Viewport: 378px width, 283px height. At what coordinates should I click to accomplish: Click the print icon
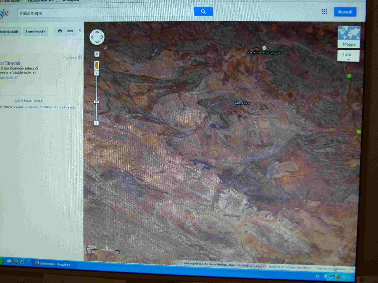pyautogui.click(x=60, y=31)
